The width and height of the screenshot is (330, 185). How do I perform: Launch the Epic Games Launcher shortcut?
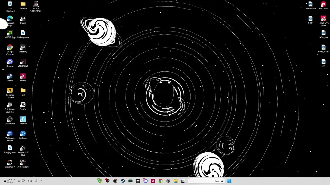tap(10, 107)
